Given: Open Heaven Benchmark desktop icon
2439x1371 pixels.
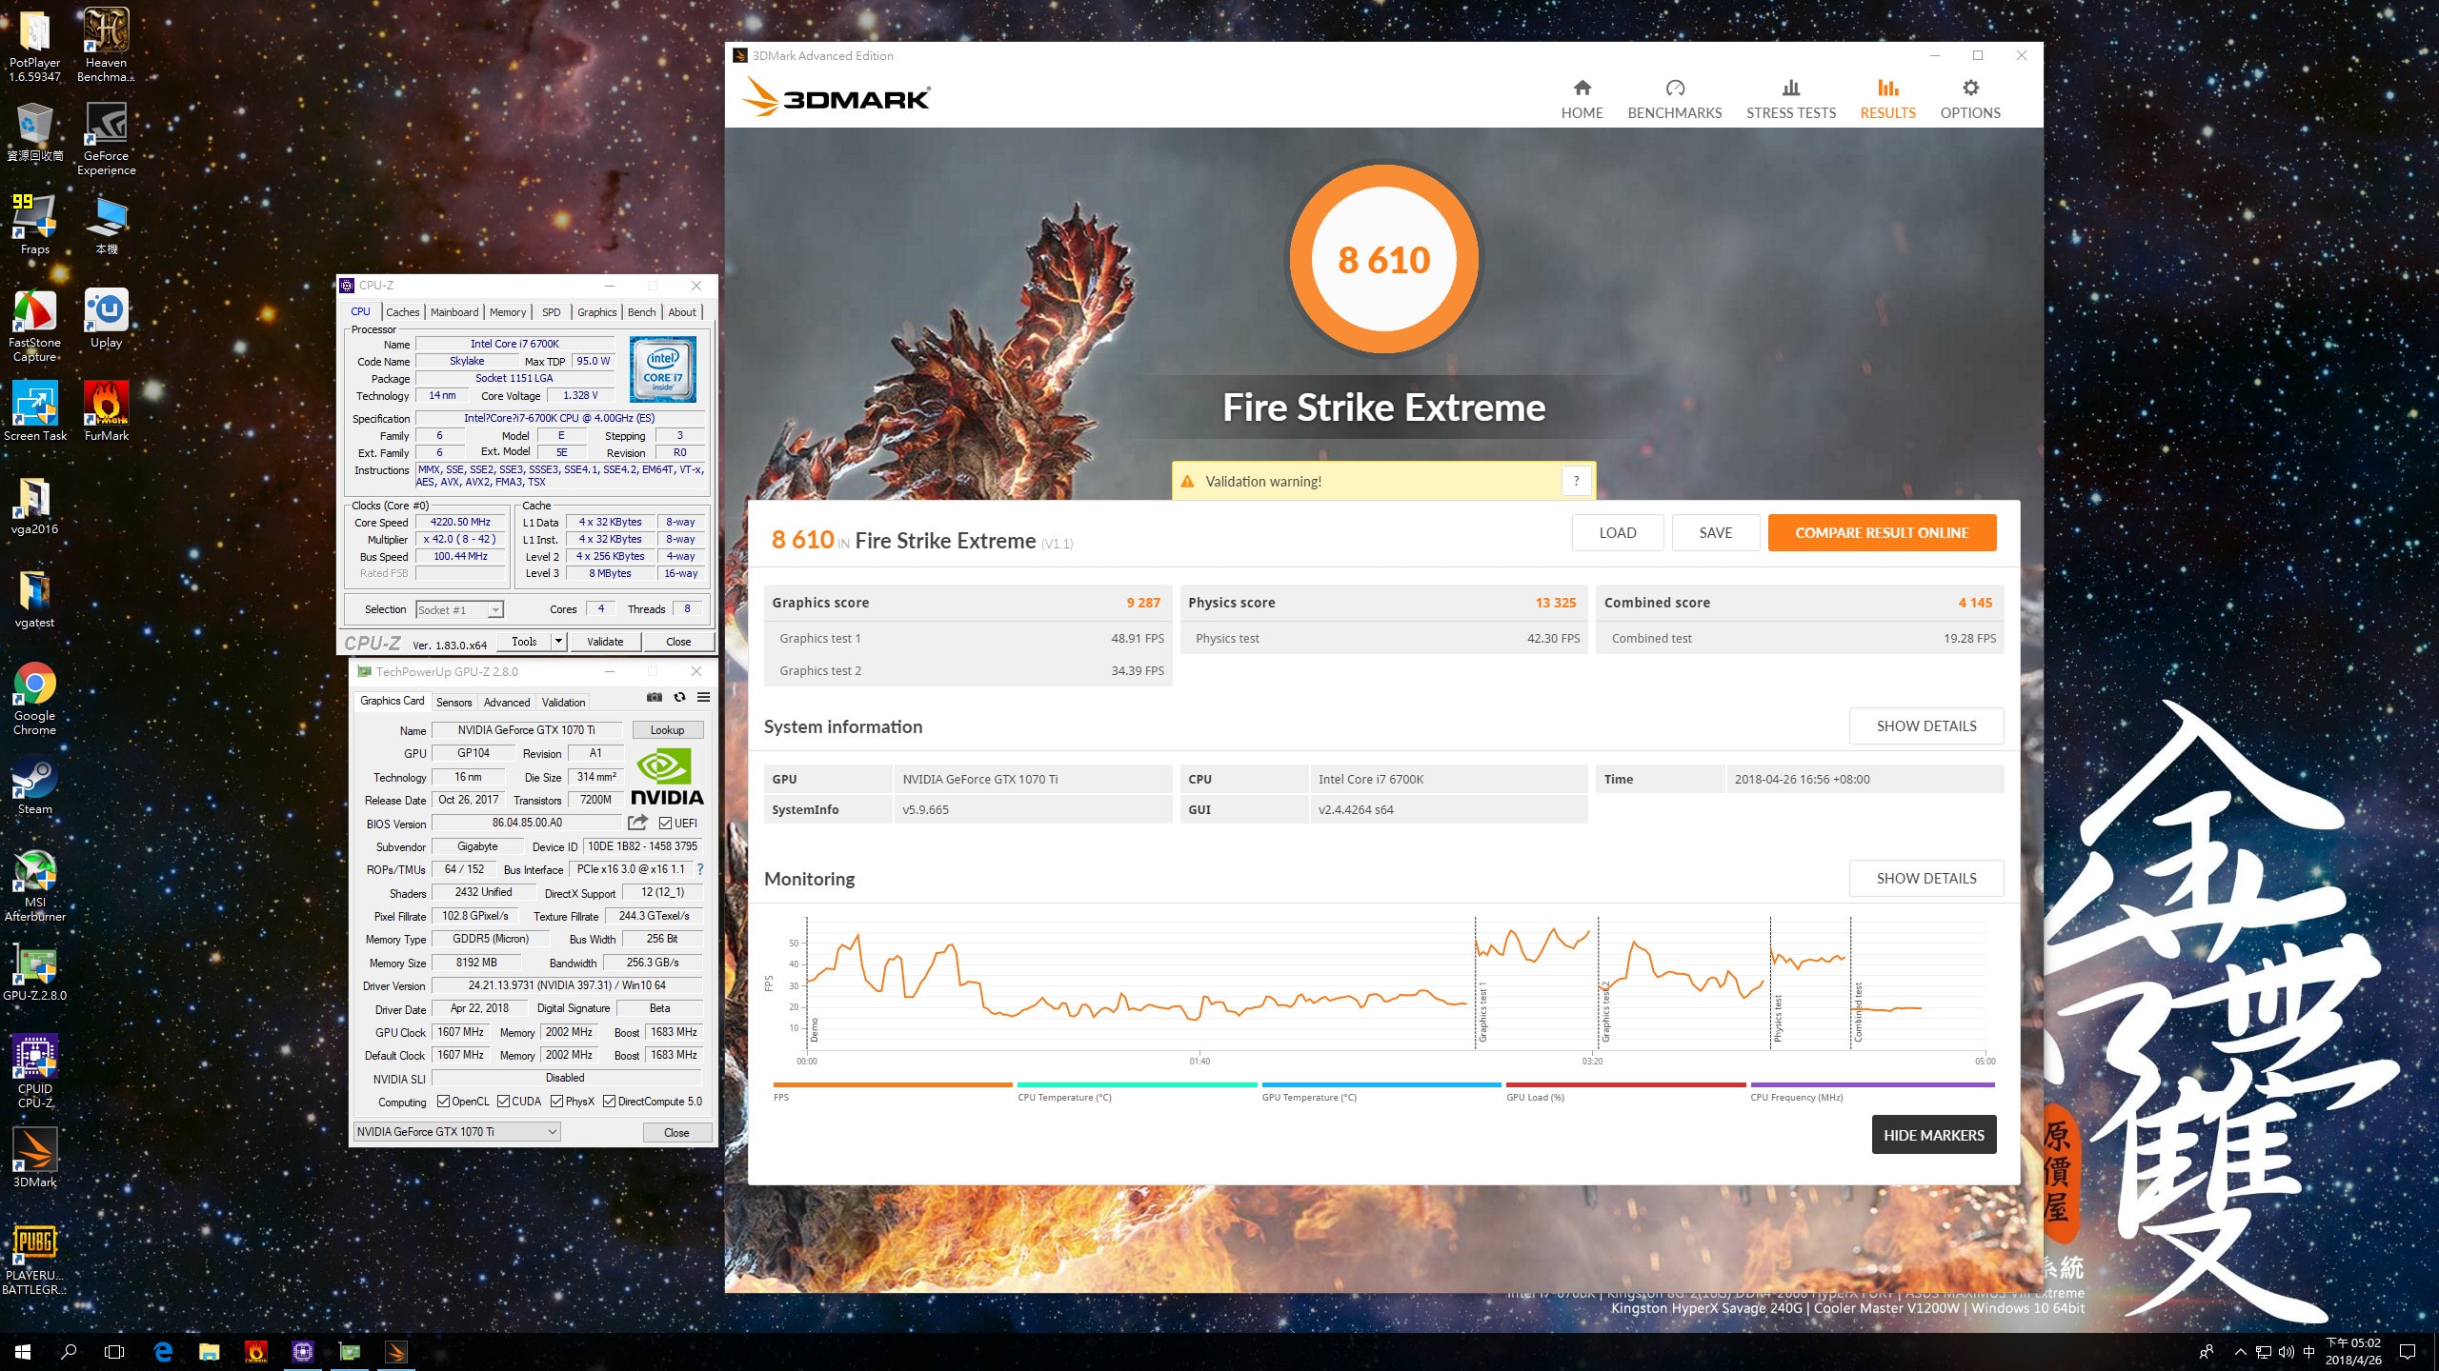Looking at the screenshot, I should pyautogui.click(x=106, y=44).
